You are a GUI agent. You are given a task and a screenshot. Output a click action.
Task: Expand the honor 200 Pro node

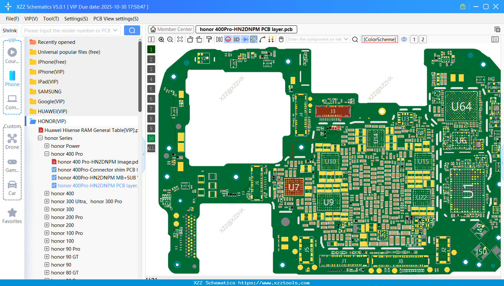point(47,217)
